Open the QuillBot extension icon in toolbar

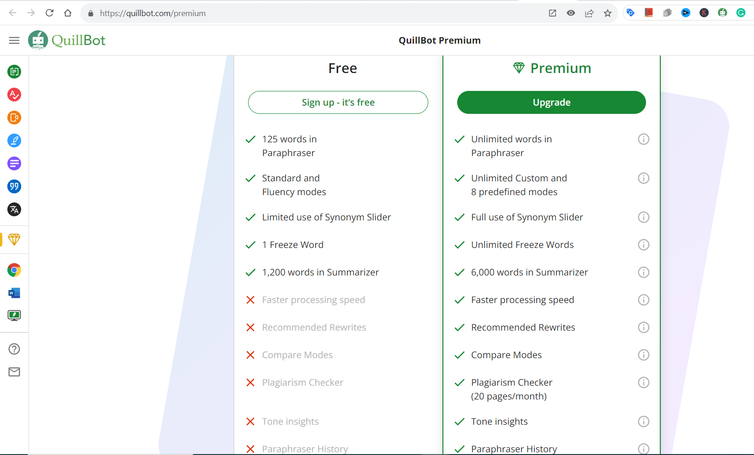(x=722, y=13)
